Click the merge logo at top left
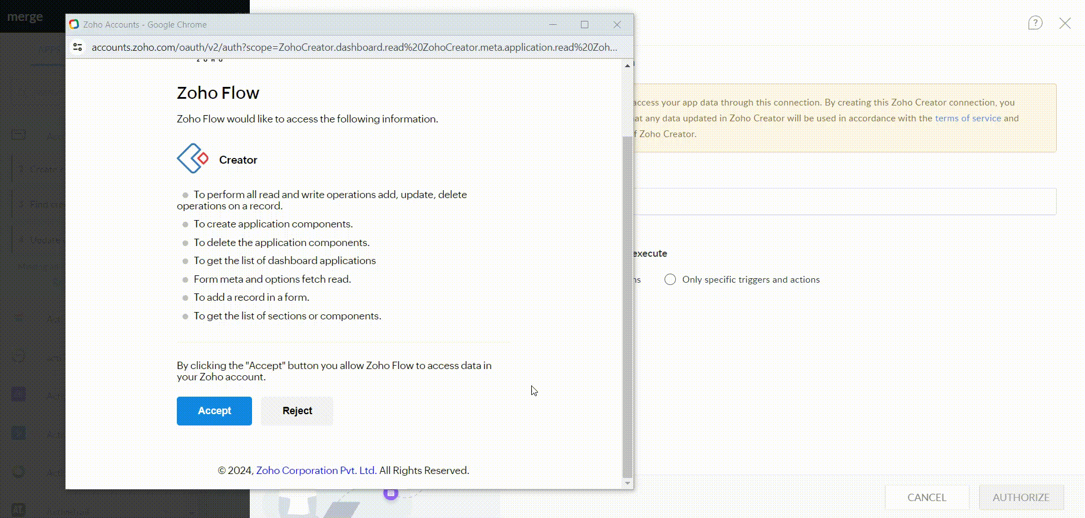1085x518 pixels. point(25,17)
